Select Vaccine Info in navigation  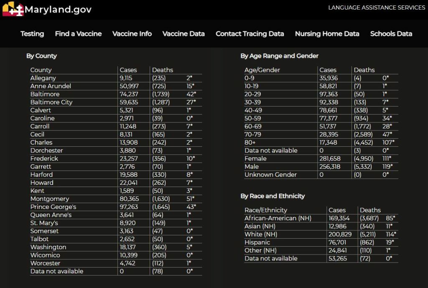pos(132,34)
